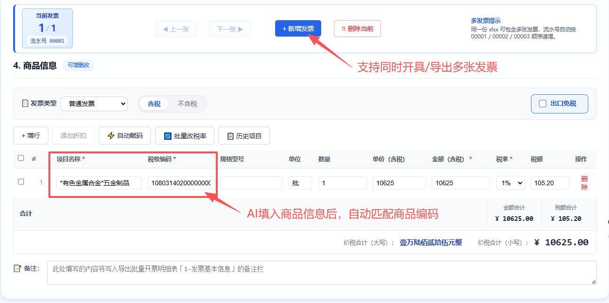609x303 pixels.
Task: Open the 发票类型 dropdown
Action: pos(94,104)
